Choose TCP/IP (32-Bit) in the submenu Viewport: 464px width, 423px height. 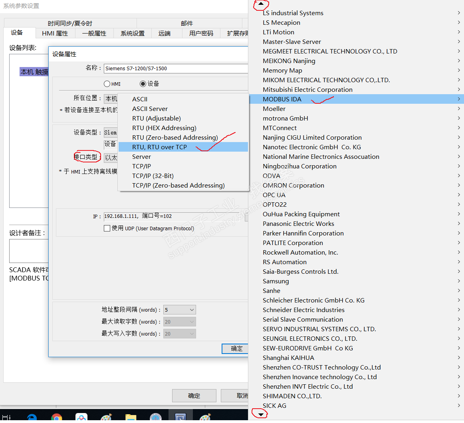[x=183, y=176]
